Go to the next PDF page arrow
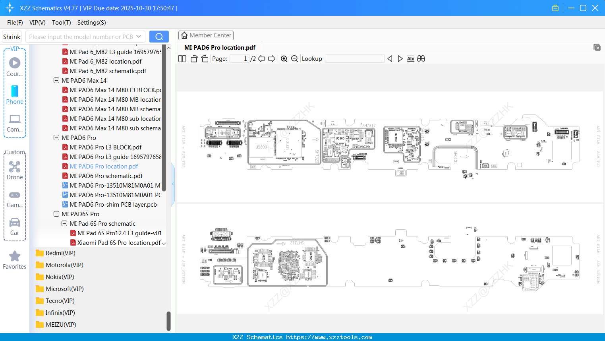Screen dimensions: 605x341 click(x=272, y=59)
